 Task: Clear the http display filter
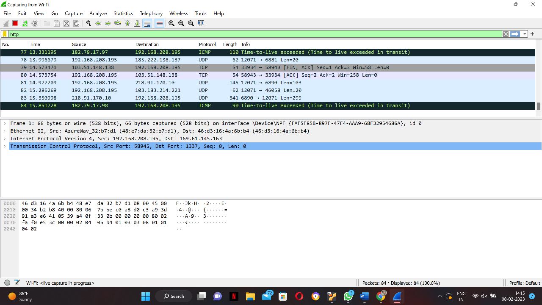coord(505,34)
